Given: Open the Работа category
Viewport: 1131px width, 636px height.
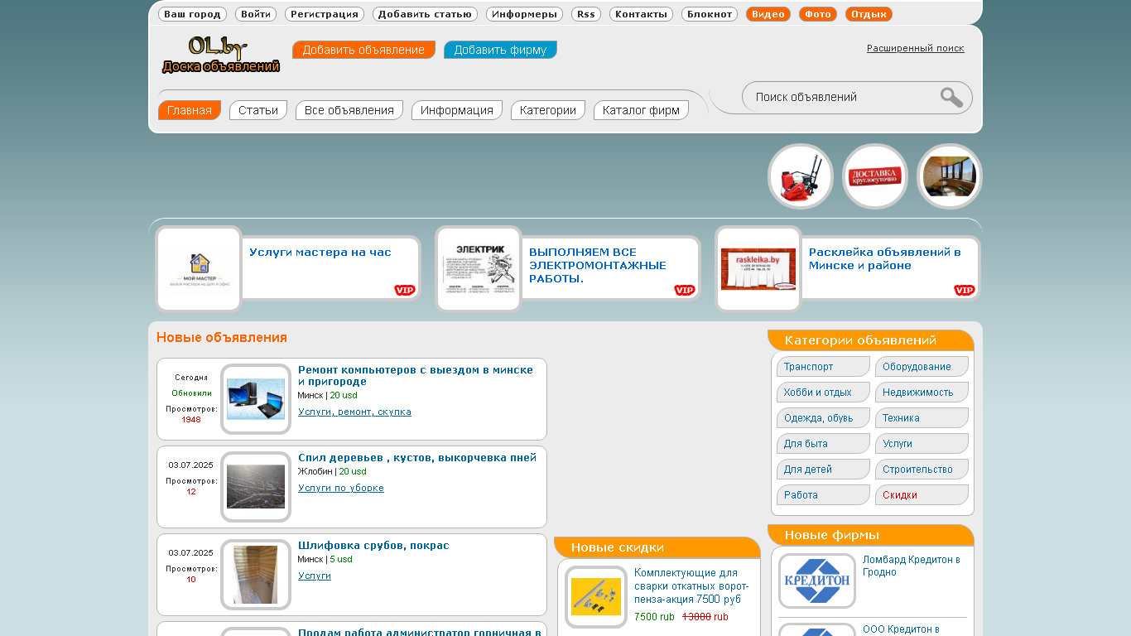Looking at the screenshot, I should tap(823, 495).
